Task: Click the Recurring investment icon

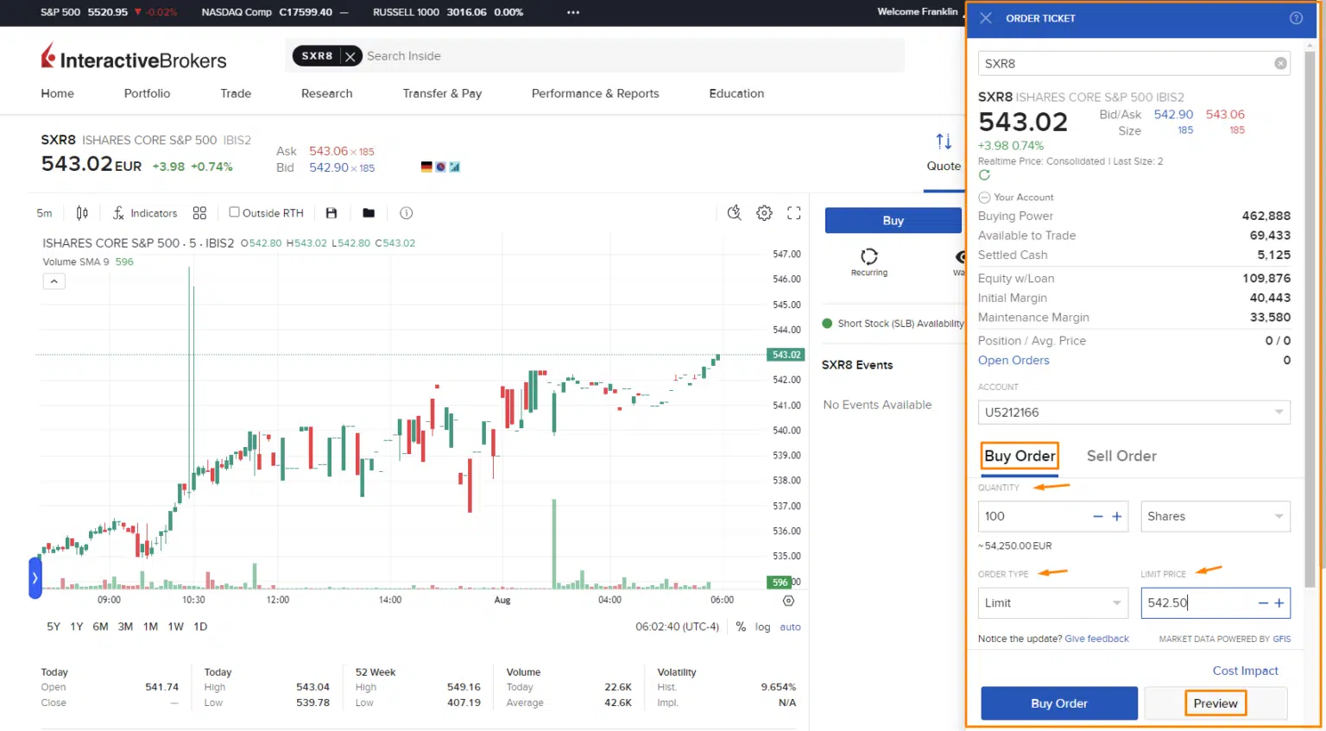Action: (x=868, y=257)
